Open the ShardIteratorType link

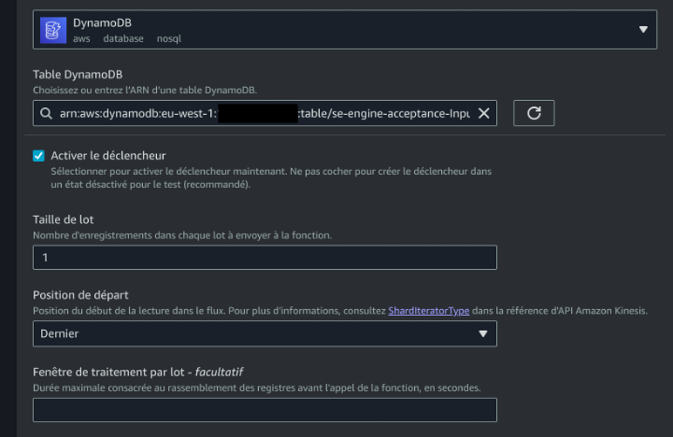coord(428,311)
